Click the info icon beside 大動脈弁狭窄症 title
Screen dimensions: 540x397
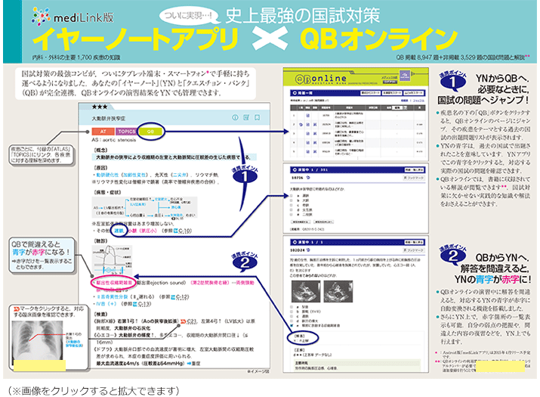tap(235, 118)
